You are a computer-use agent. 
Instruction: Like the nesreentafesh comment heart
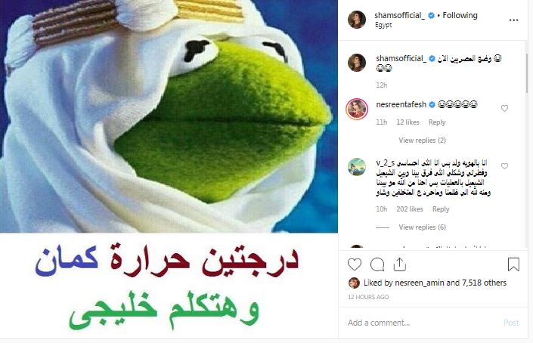pyautogui.click(x=504, y=108)
